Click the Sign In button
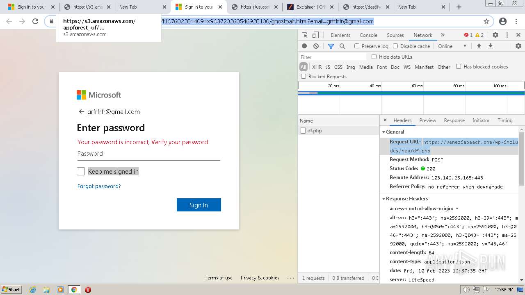 point(199,205)
